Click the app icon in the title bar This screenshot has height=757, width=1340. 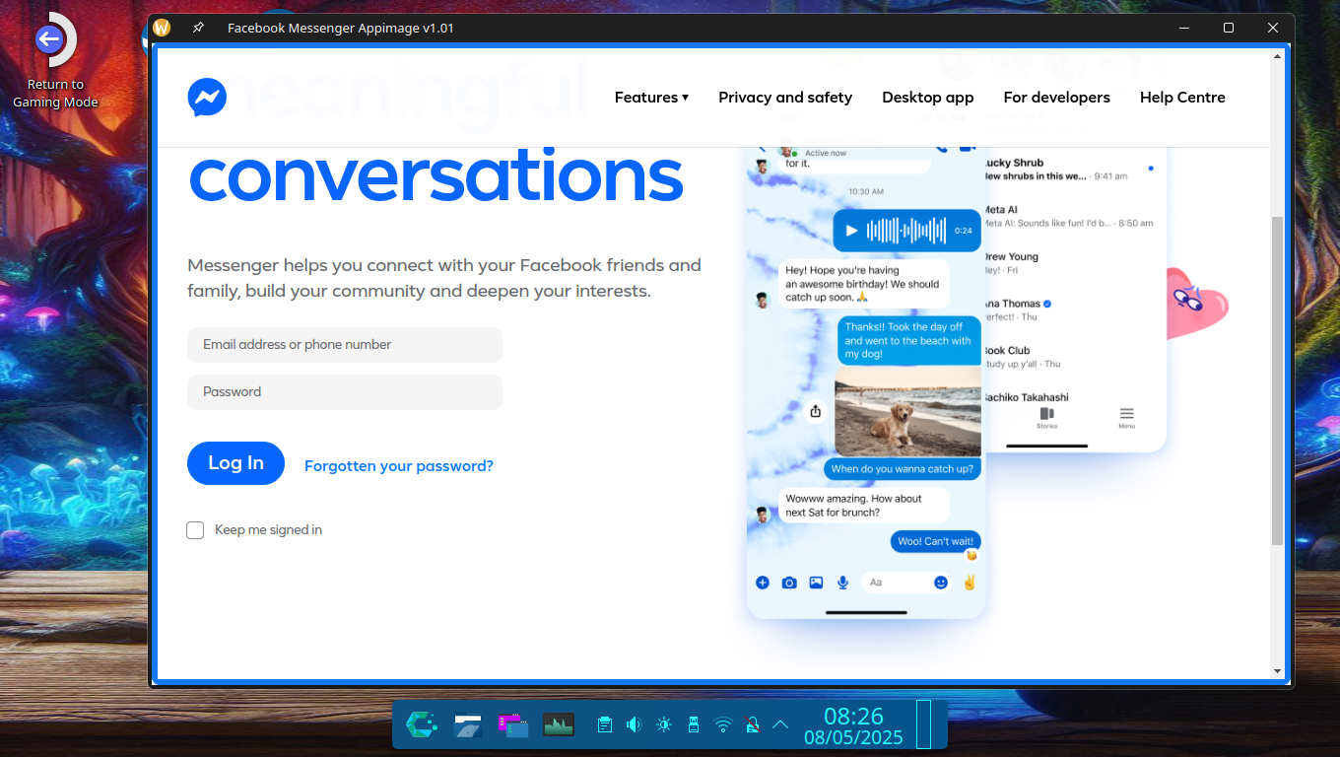tap(163, 28)
